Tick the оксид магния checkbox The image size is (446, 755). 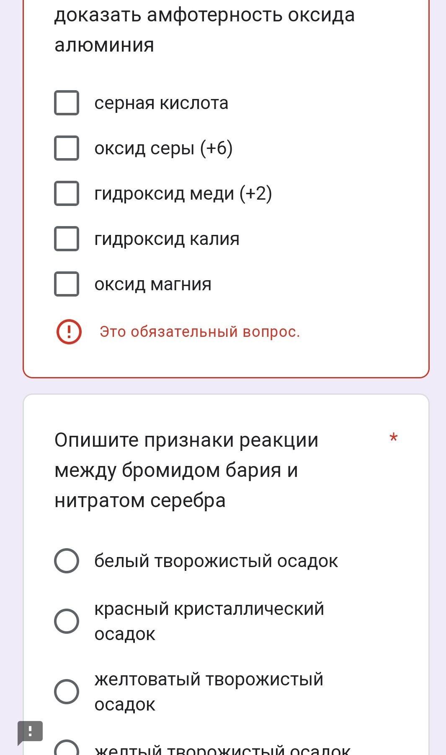(67, 284)
